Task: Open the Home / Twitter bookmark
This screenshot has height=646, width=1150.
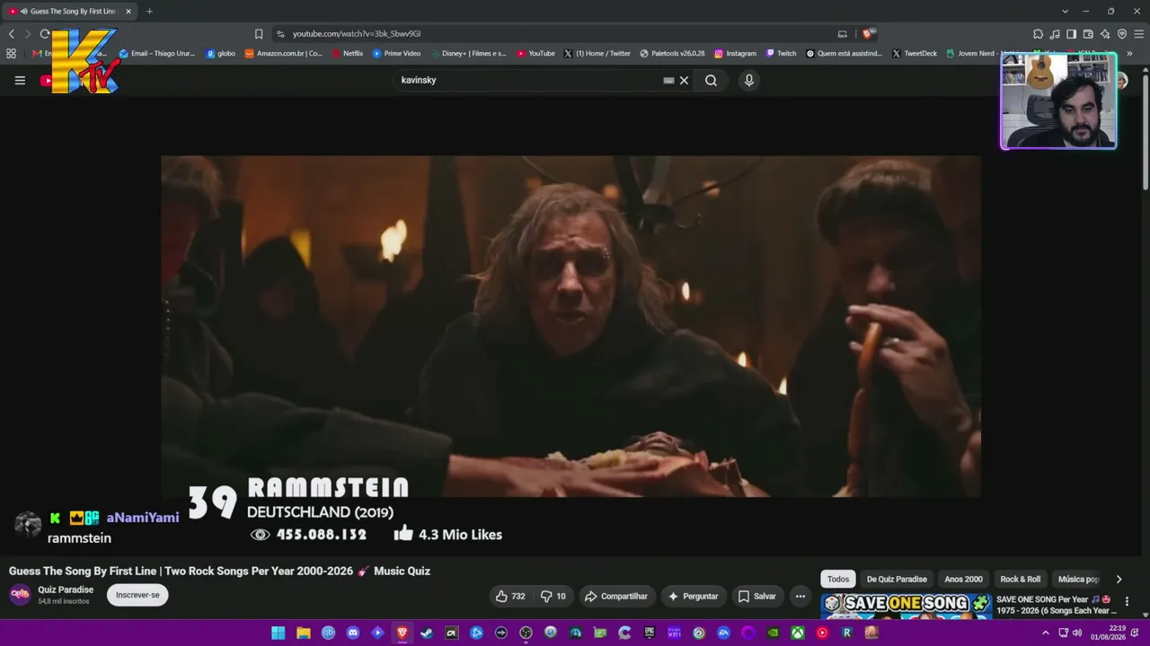Action: (x=597, y=54)
